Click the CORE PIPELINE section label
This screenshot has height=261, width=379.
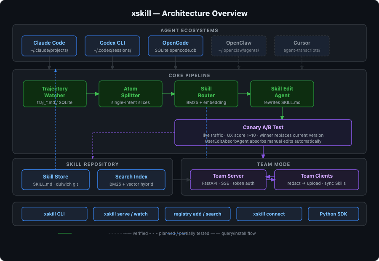pyautogui.click(x=189, y=75)
